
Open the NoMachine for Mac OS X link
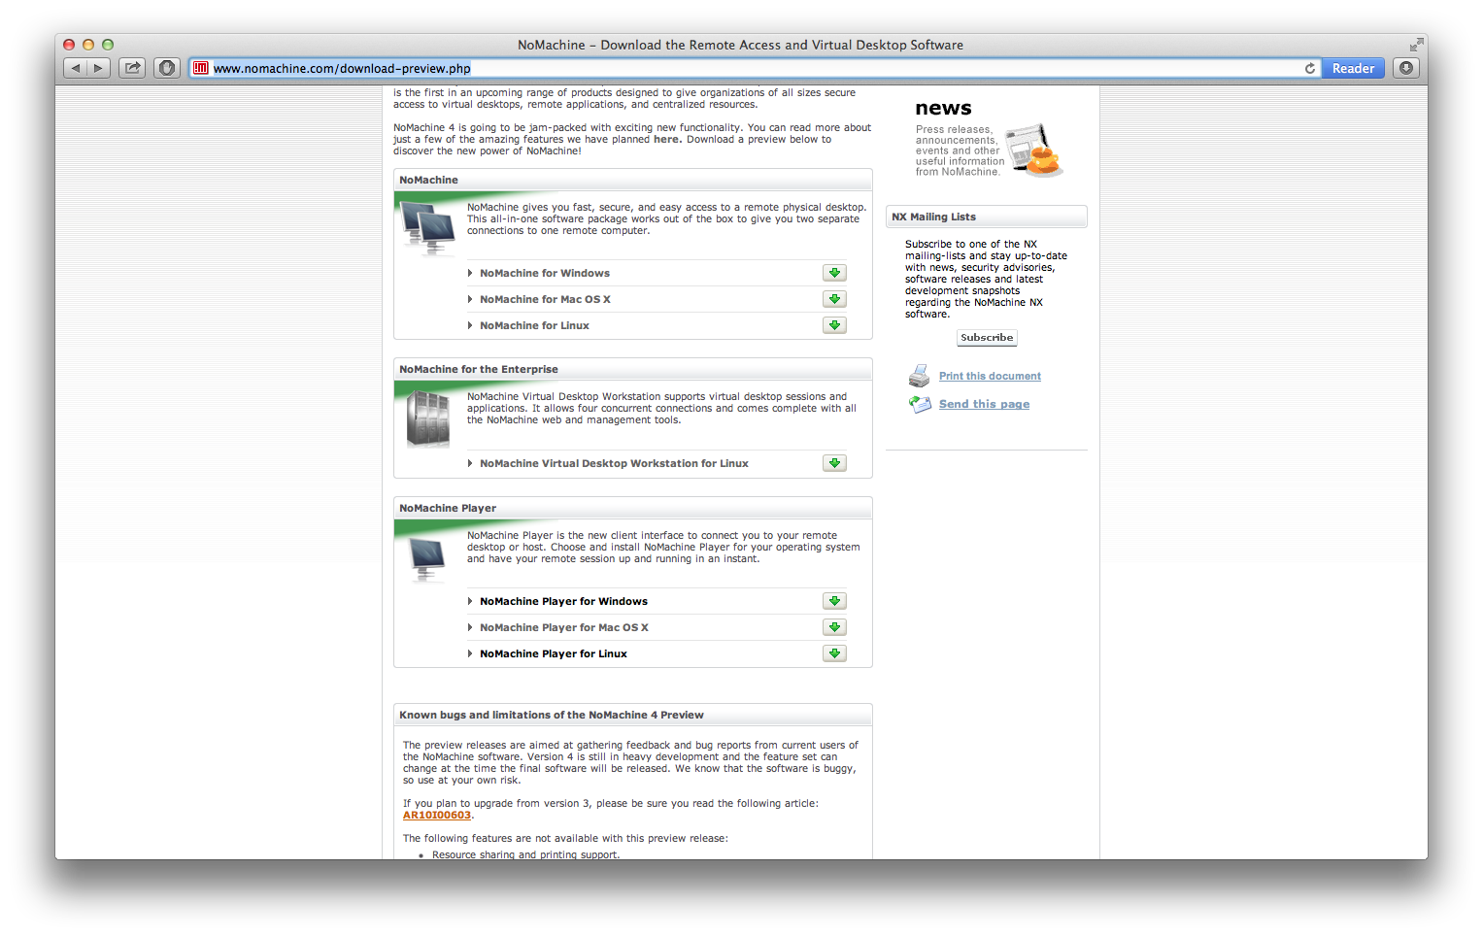tap(545, 299)
